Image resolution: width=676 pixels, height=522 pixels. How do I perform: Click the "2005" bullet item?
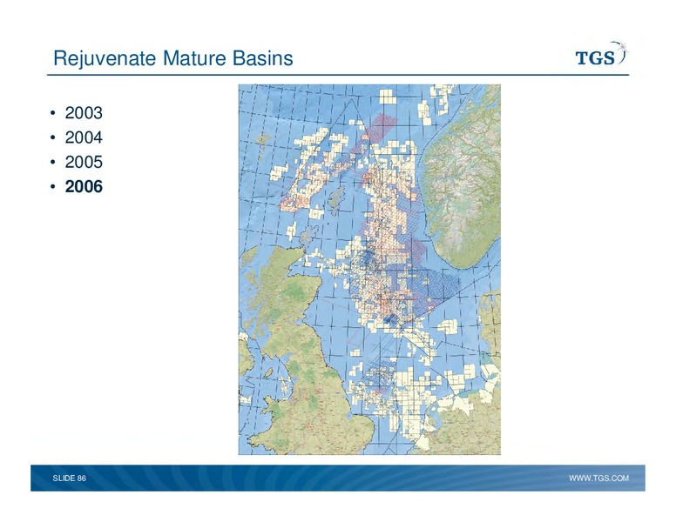click(x=84, y=162)
